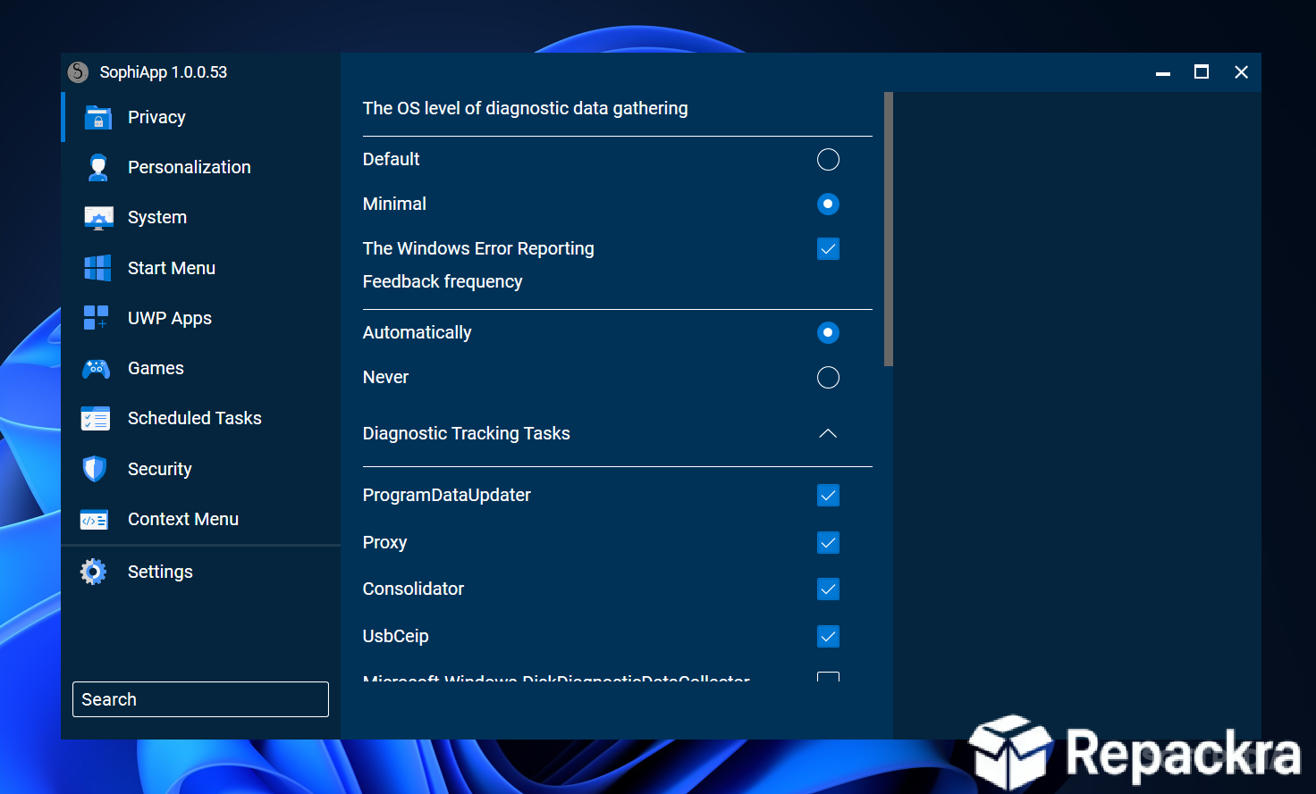Screen dimensions: 1316x794
Task: Open Scheduled Tasks section
Action: 201,418
